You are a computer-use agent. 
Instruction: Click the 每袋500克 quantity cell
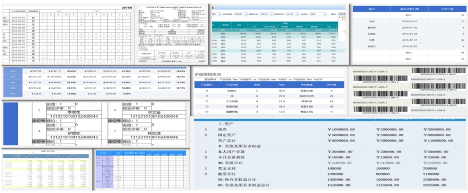pyautogui.click(x=306, y=96)
